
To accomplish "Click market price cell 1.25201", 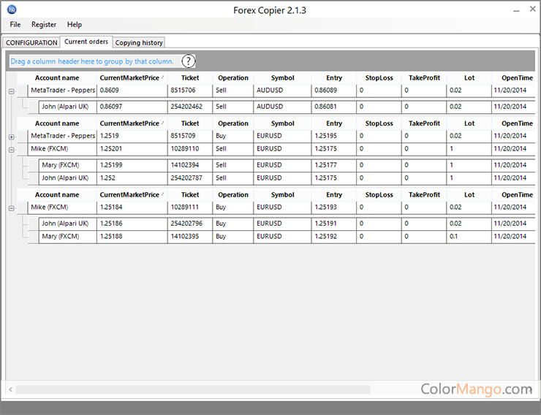I will pyautogui.click(x=132, y=149).
